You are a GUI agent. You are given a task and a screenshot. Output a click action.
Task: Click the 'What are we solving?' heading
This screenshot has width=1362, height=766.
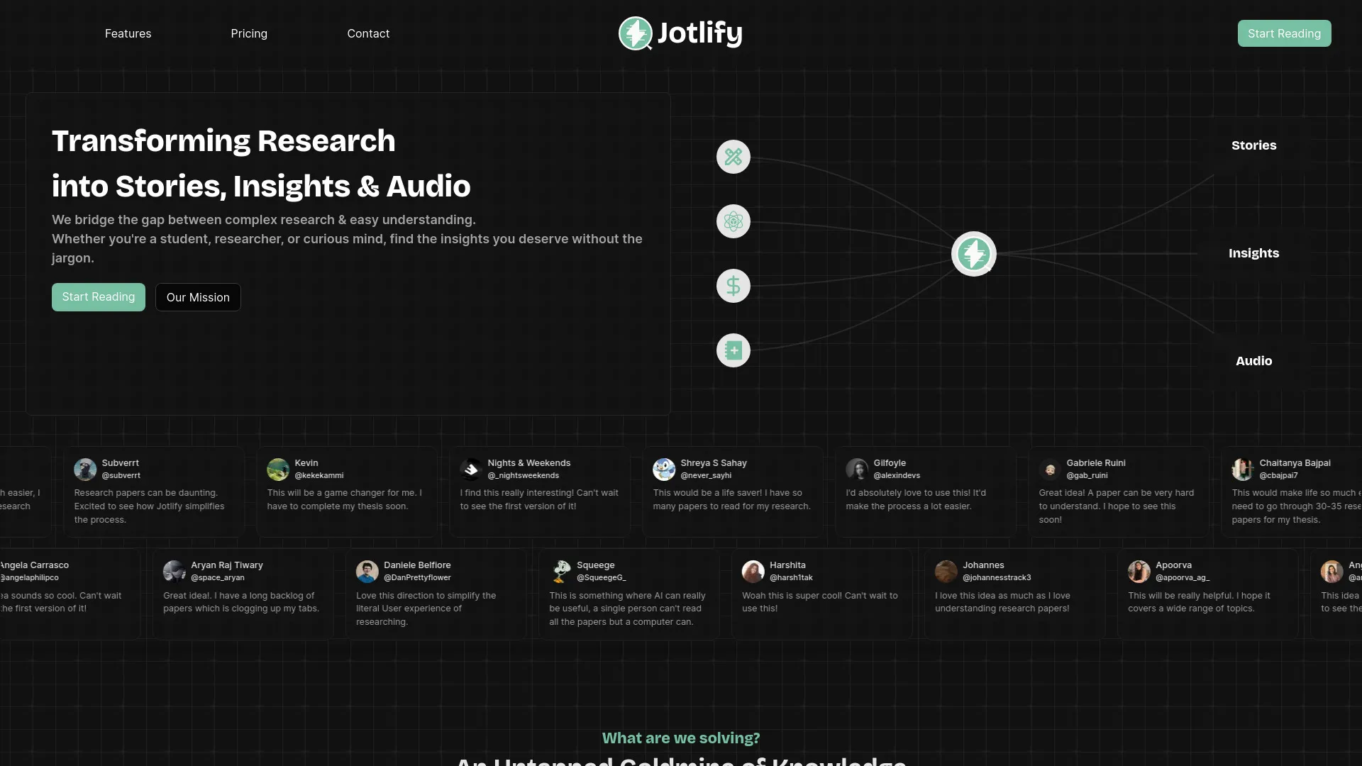point(680,738)
